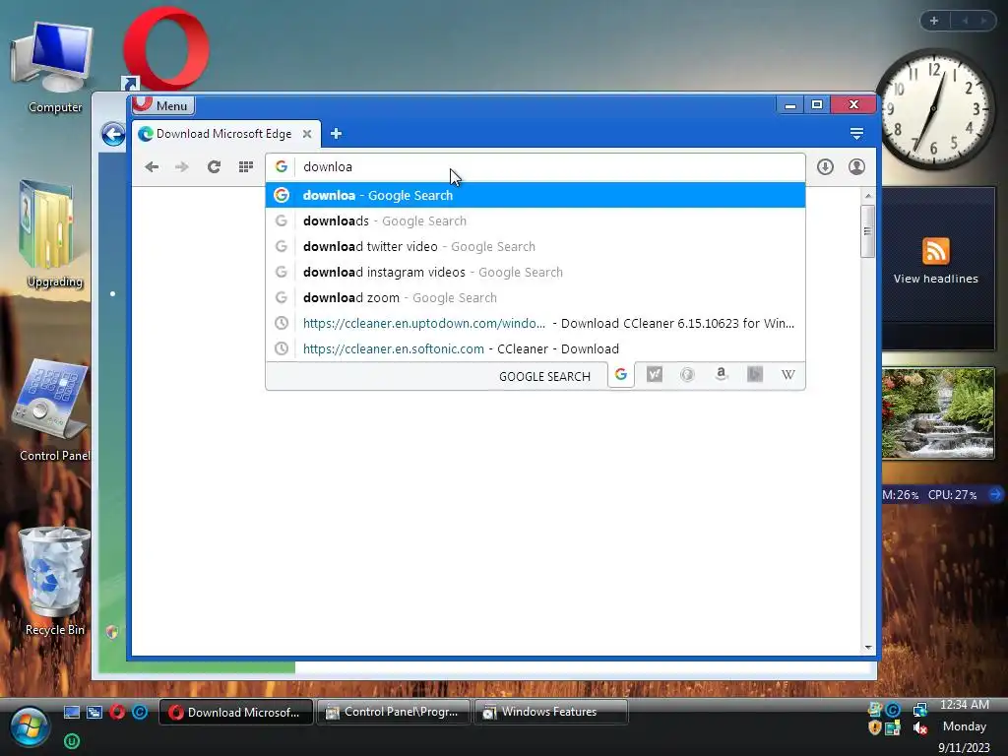This screenshot has width=1008, height=756.
Task: Select the 'downloads' search suggestion
Action: (x=535, y=220)
